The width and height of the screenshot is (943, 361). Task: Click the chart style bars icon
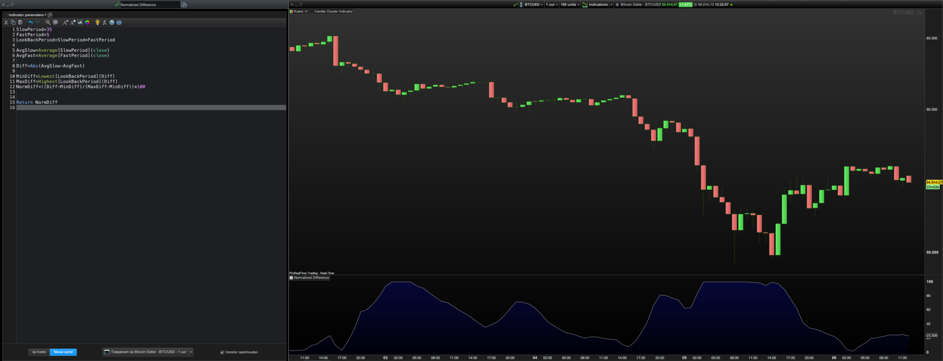[x=516, y=5]
